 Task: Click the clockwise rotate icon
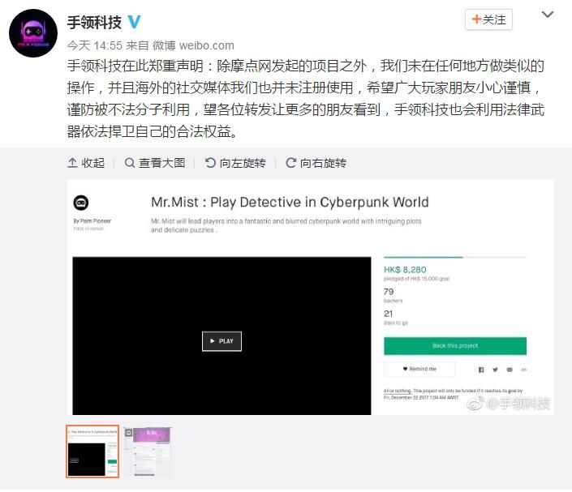(290, 163)
